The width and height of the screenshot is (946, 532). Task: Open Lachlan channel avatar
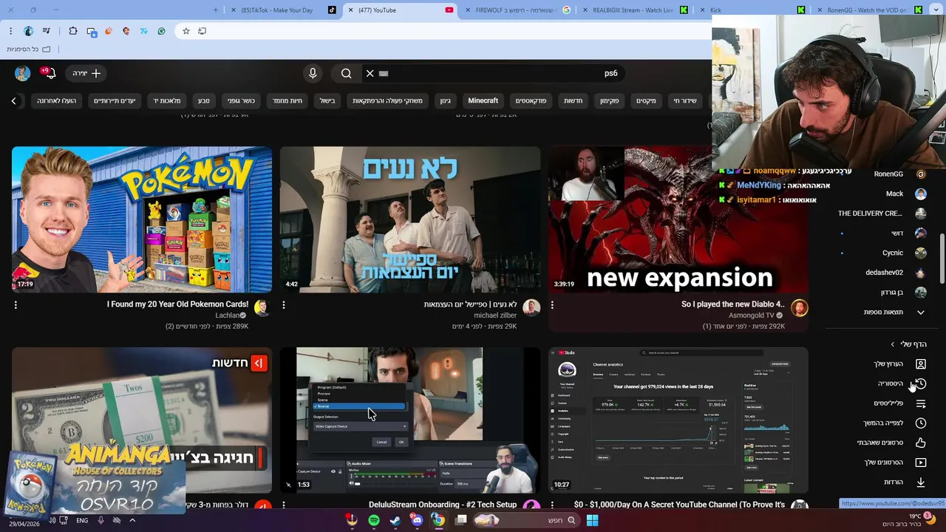click(262, 308)
